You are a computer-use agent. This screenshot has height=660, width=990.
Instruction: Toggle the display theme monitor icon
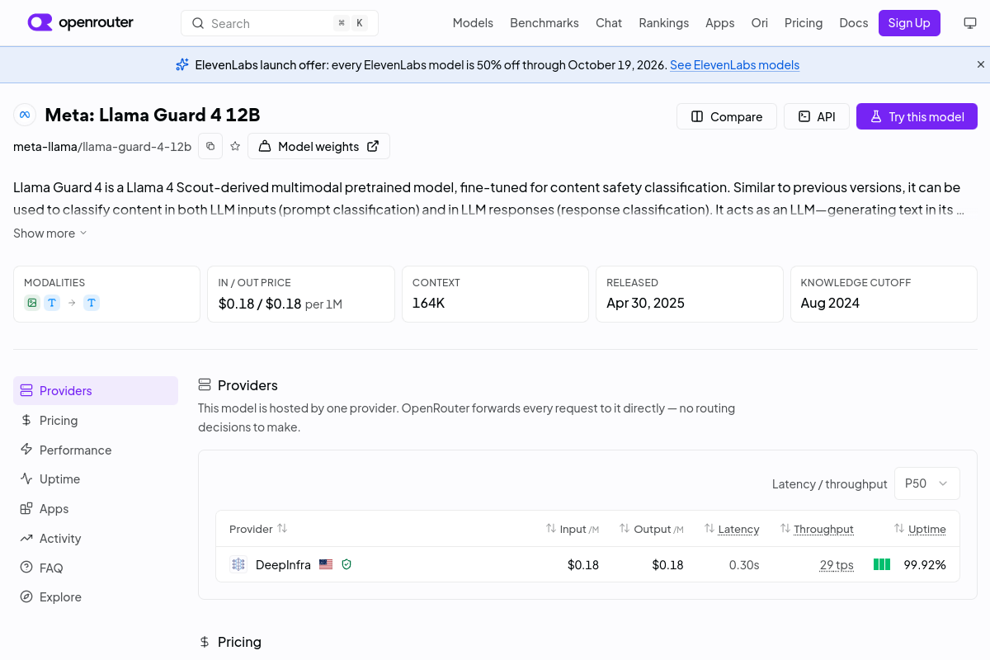click(x=970, y=23)
